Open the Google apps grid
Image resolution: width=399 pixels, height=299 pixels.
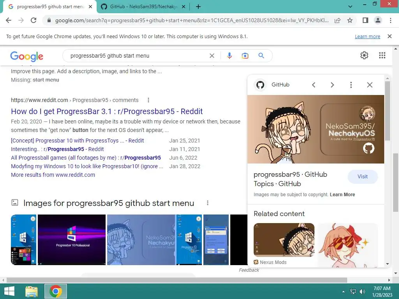point(382,55)
